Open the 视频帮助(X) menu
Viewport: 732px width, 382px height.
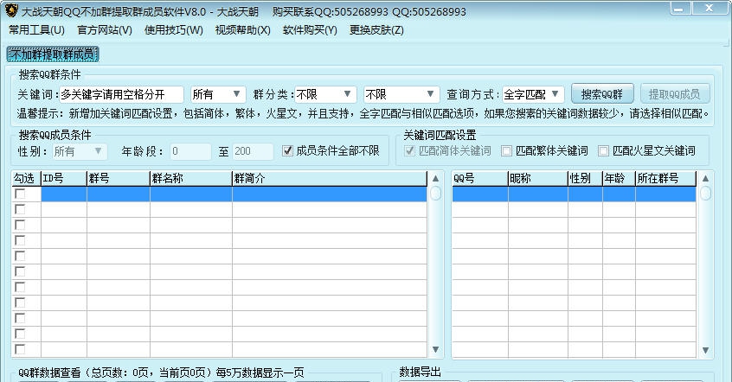tap(243, 30)
